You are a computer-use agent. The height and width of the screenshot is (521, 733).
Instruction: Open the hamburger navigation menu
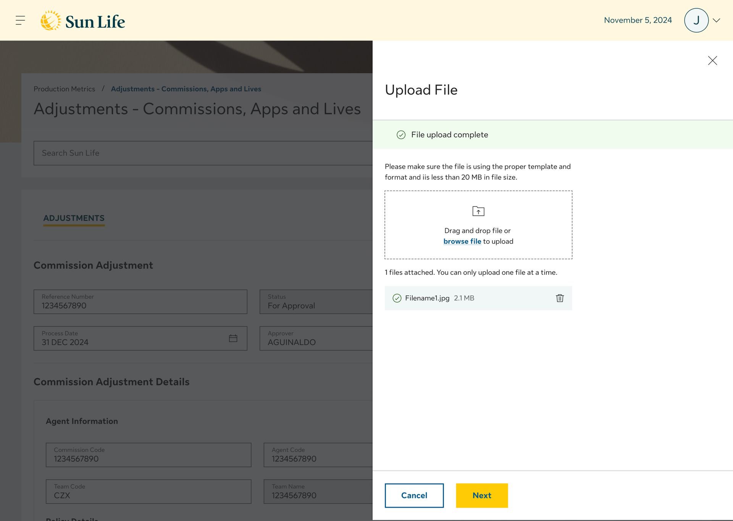(20, 20)
